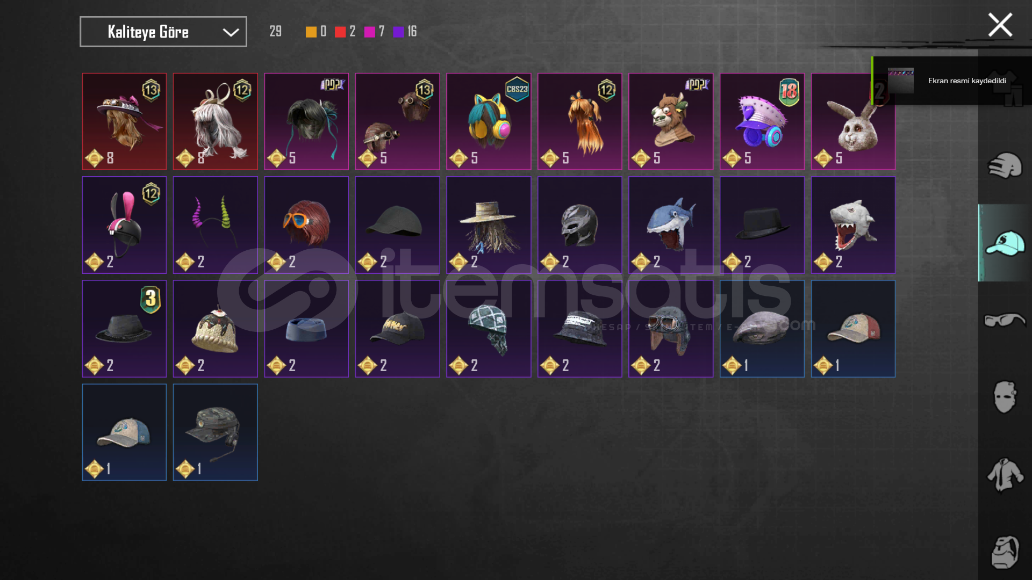Screen dimensions: 1032x580
Task: Pick the camo cap with headset
Action: [215, 432]
